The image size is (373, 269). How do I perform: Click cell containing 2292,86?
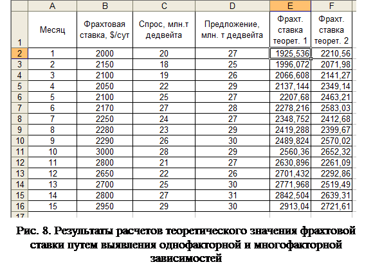(x=331, y=173)
